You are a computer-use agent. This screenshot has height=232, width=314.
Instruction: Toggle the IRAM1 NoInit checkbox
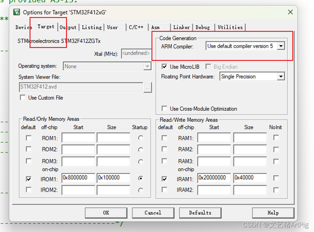coord(276,178)
